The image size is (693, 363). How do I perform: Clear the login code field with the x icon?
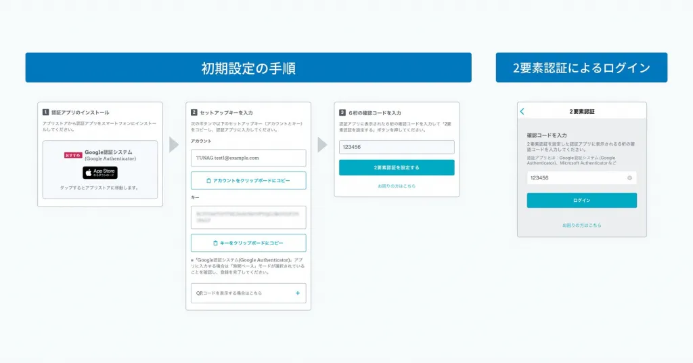pos(629,177)
